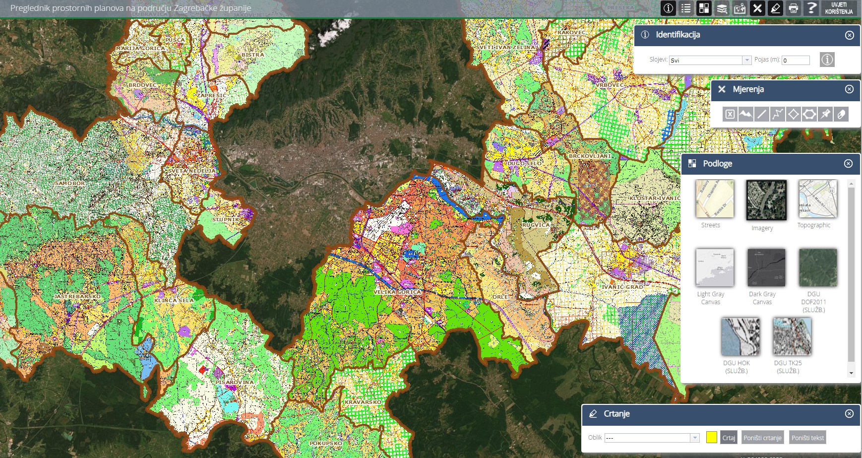Viewport: 862px width, 458px height.
Task: Open the yellow drawing color swatch
Action: pyautogui.click(x=711, y=437)
